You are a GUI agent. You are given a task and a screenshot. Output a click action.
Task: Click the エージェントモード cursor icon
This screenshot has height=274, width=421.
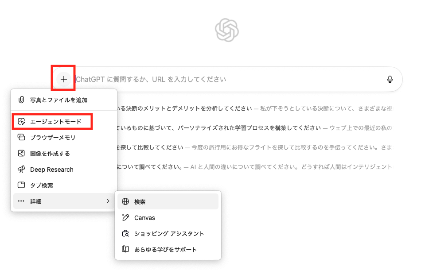[21, 121]
